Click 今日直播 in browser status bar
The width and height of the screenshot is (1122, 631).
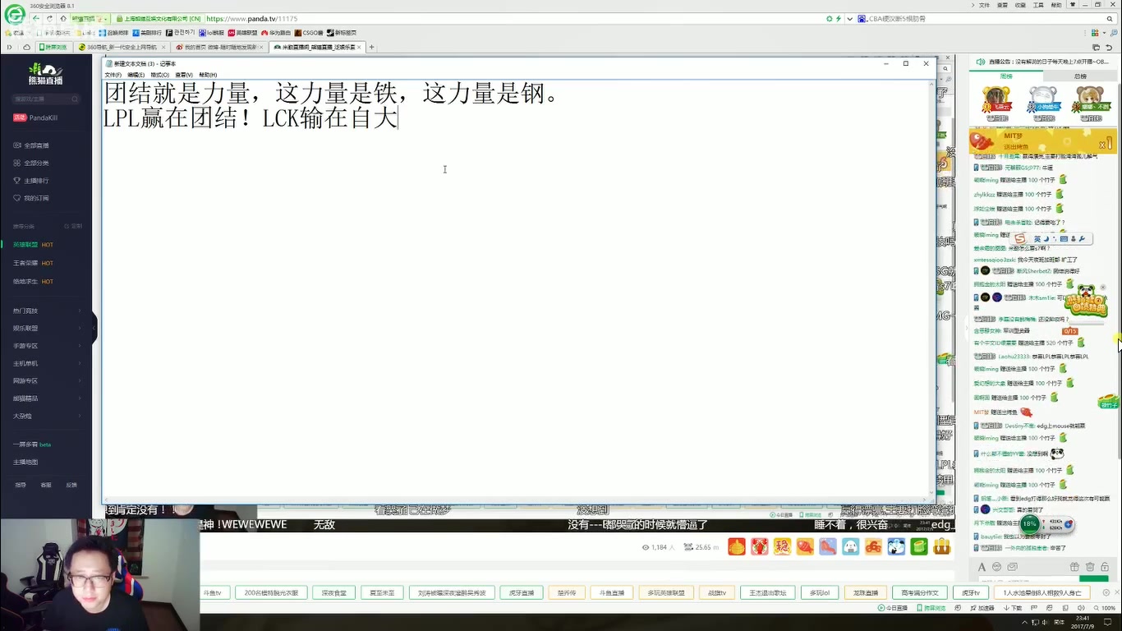[893, 608]
